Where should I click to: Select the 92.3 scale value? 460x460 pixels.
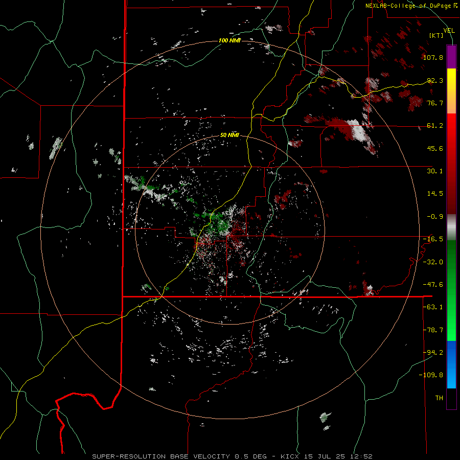435,80
